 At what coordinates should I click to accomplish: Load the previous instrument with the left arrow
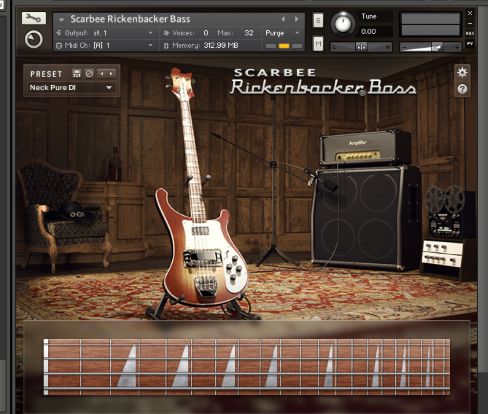tap(283, 19)
